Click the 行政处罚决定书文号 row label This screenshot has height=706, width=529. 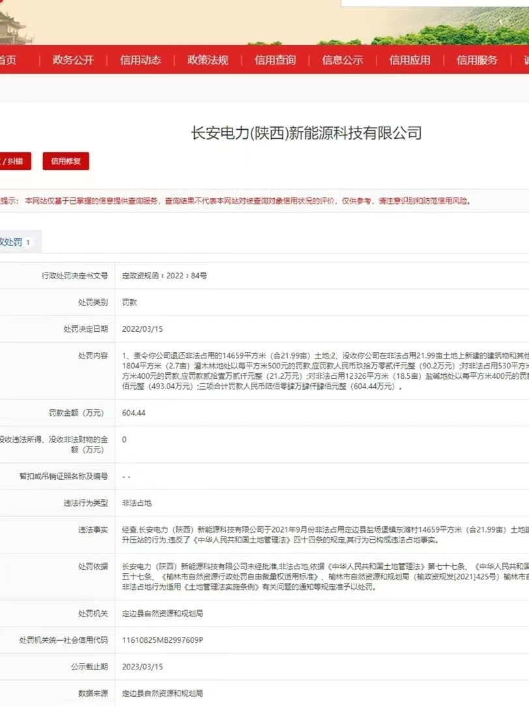[x=75, y=276]
